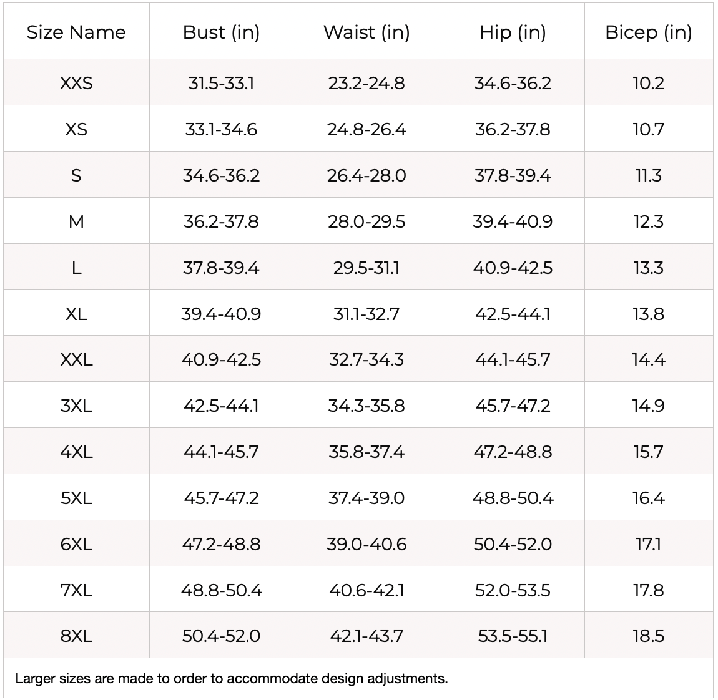
Task: Select the XXS size row label
Action: coord(76,83)
